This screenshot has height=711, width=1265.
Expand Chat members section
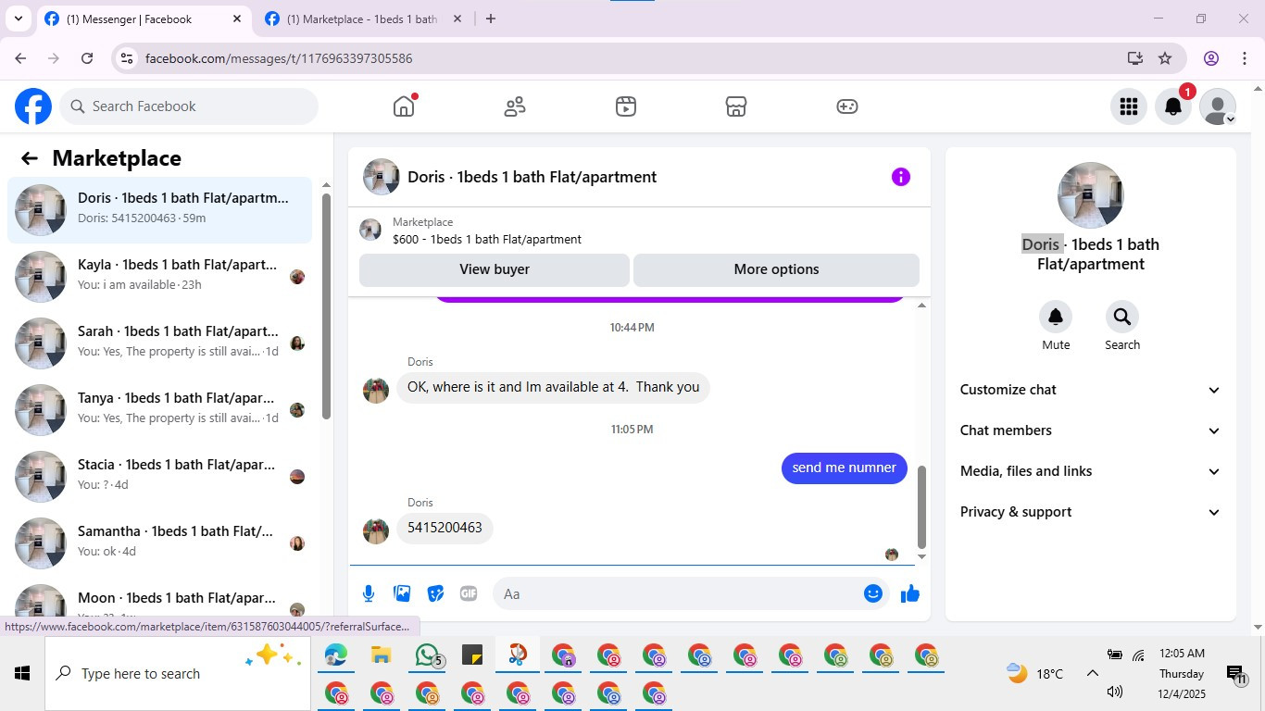tap(1091, 430)
